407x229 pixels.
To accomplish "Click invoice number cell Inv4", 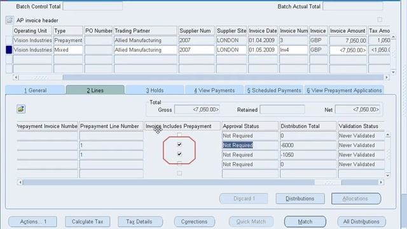I will click(x=294, y=50).
